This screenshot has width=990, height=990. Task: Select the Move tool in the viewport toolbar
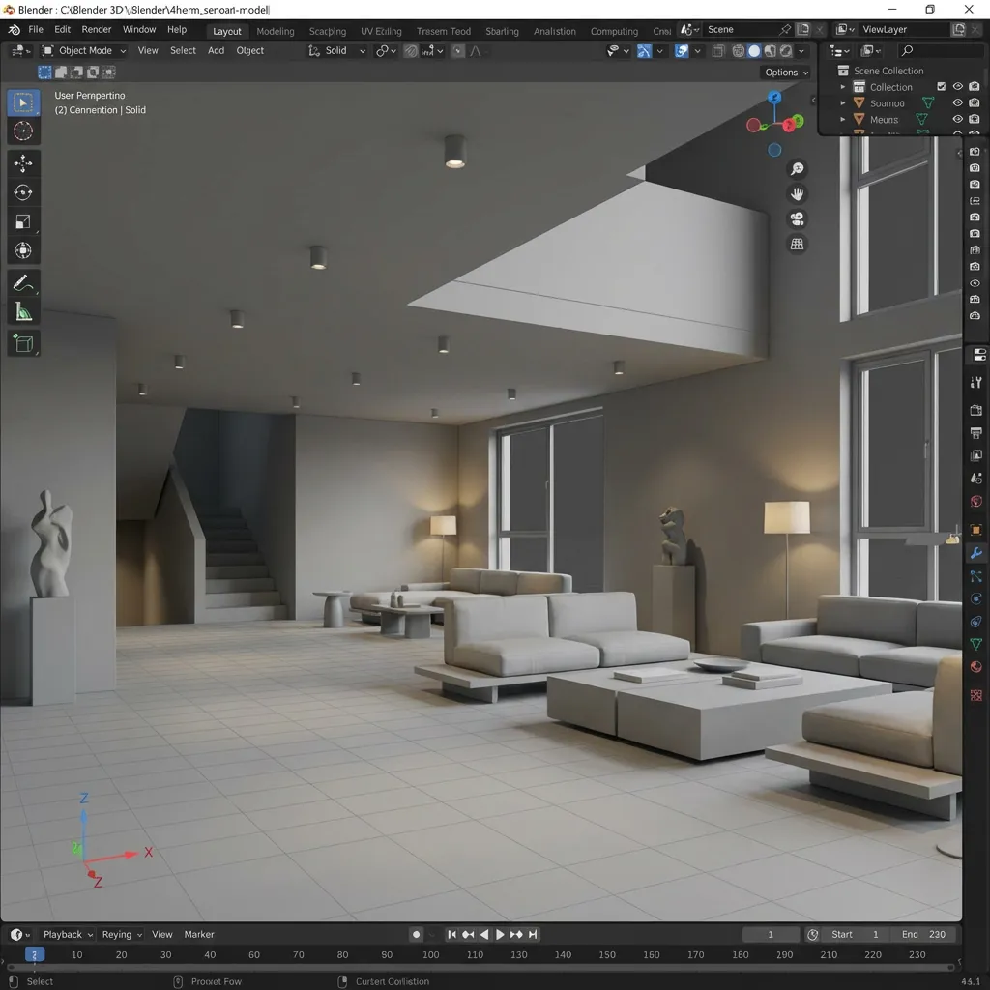pos(22,163)
